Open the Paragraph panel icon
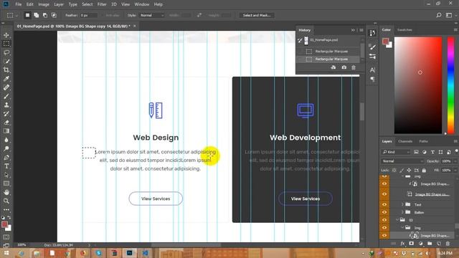The image size is (459, 258). (x=372, y=79)
